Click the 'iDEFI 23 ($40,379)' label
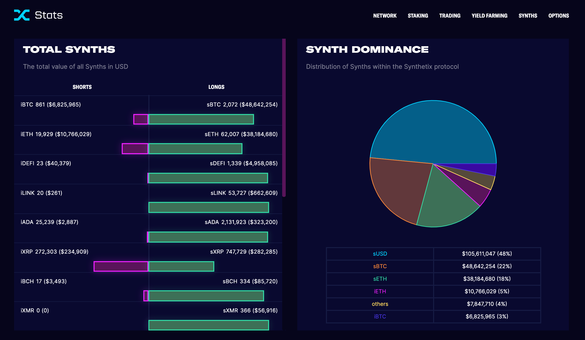 [x=46, y=163]
